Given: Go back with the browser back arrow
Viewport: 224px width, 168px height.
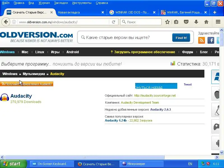Looking at the screenshot, I should tap(6, 22).
